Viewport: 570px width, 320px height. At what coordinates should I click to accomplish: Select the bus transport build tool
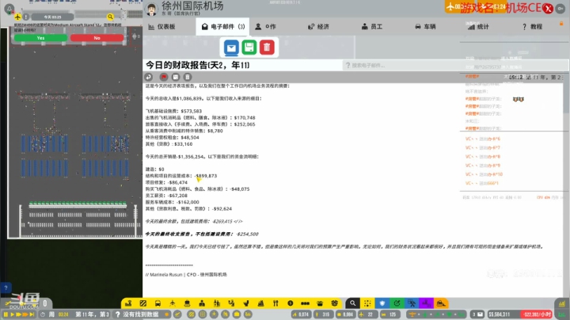(x=158, y=303)
